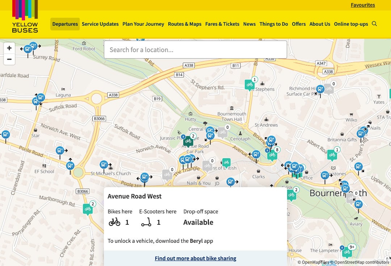Image resolution: width=391 pixels, height=266 pixels.
Task: Select bus stop marker next to Waterstones
Action: (325, 175)
